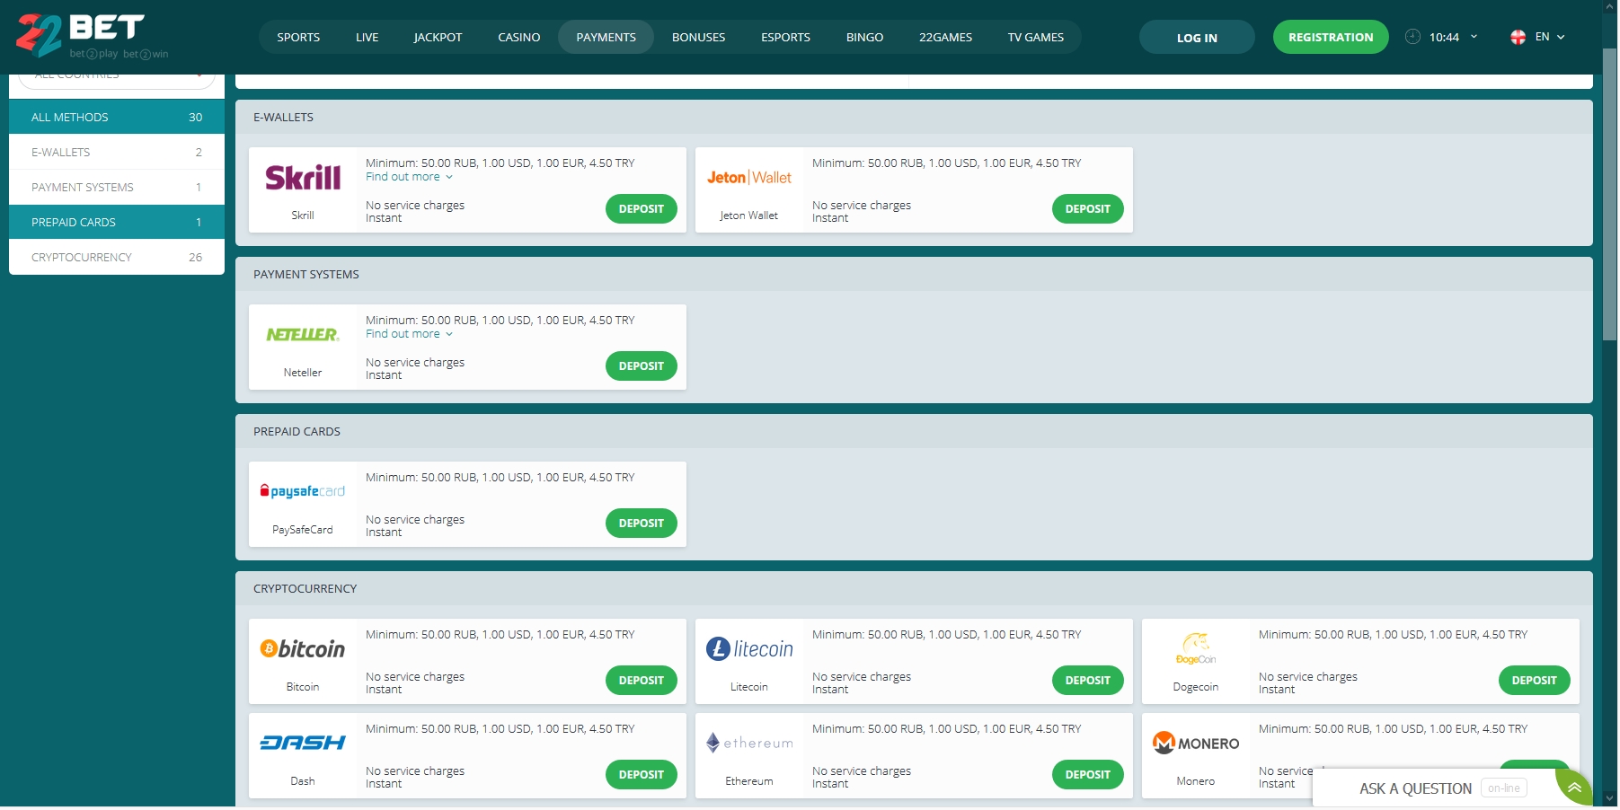The width and height of the screenshot is (1620, 810).
Task: Click the DASH logo
Action: coord(303,743)
